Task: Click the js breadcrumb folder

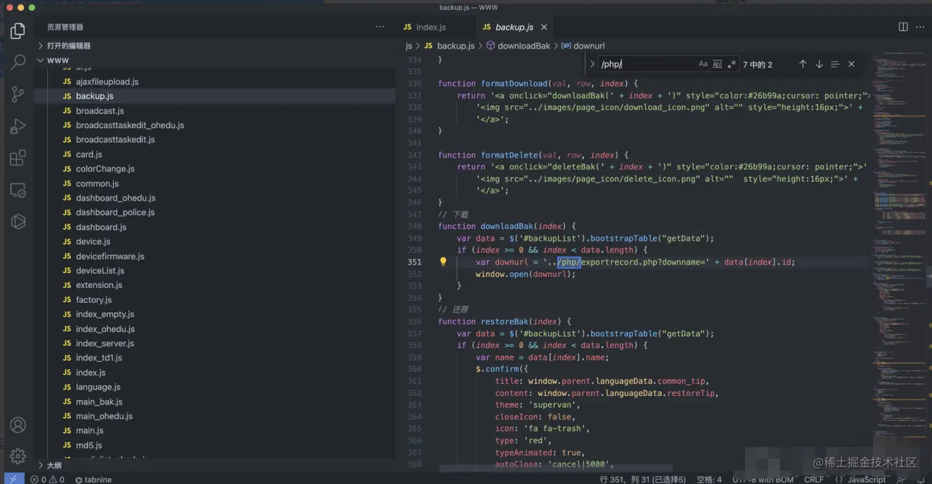Action: pos(408,46)
